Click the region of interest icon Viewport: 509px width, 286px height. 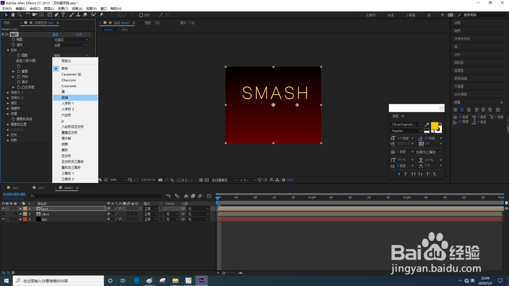[x=201, y=180]
